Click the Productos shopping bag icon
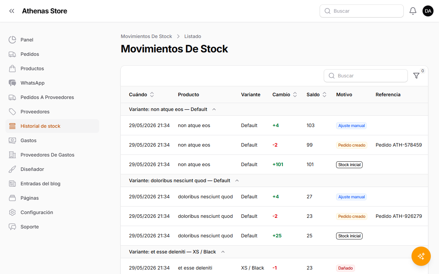 (x=12, y=68)
